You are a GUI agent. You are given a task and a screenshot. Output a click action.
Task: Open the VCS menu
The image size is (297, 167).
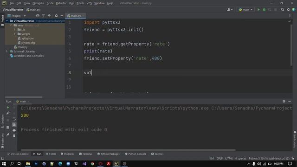coord(89,3)
